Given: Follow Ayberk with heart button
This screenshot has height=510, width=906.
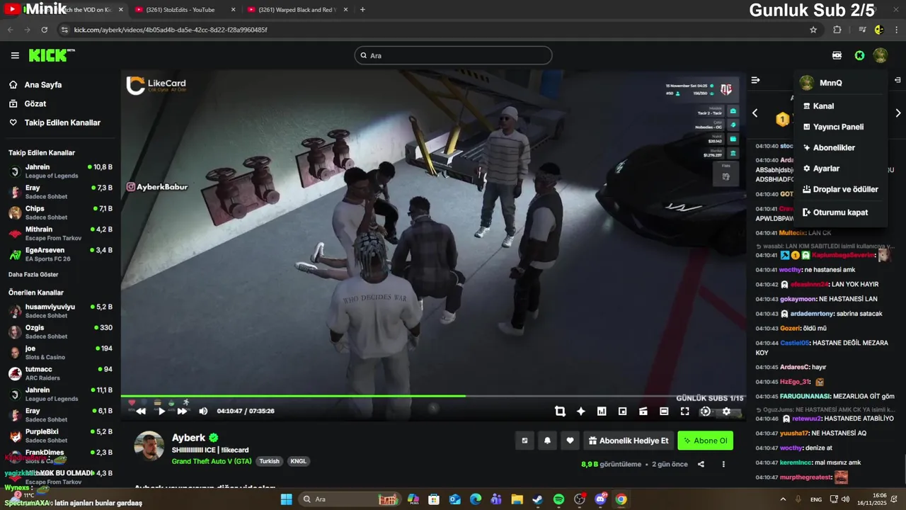Looking at the screenshot, I should pyautogui.click(x=570, y=441).
